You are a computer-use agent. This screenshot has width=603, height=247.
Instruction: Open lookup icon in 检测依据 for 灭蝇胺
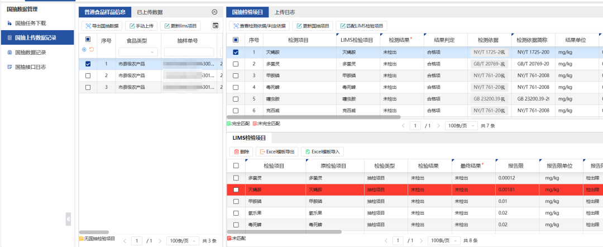point(504,53)
